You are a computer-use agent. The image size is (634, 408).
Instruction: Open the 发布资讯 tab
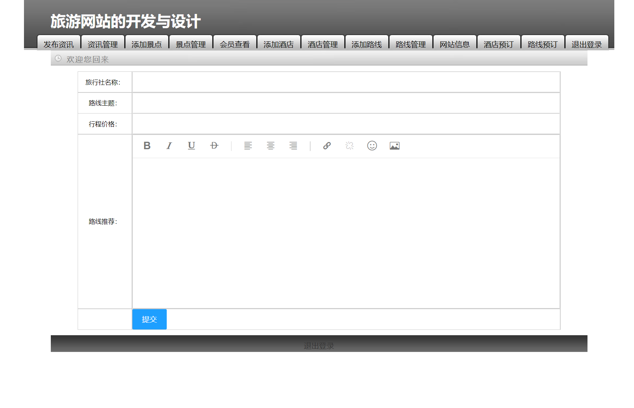pos(59,44)
